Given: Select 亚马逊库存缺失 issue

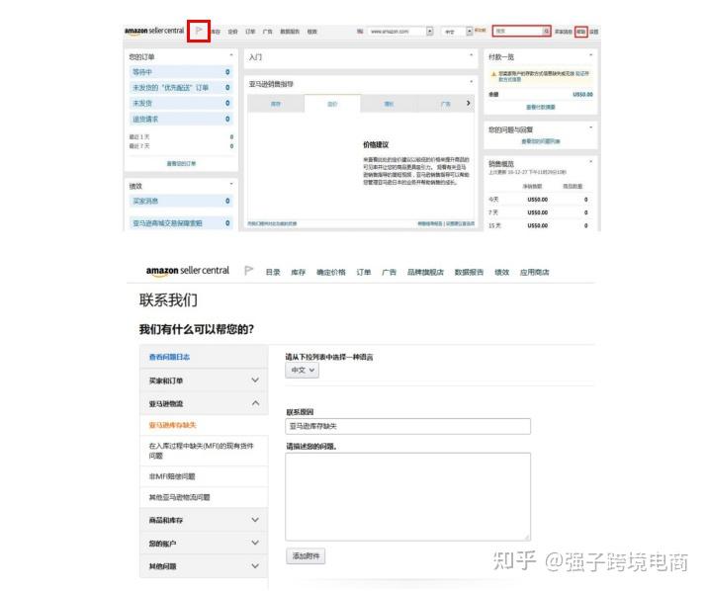Looking at the screenshot, I should 173,425.
